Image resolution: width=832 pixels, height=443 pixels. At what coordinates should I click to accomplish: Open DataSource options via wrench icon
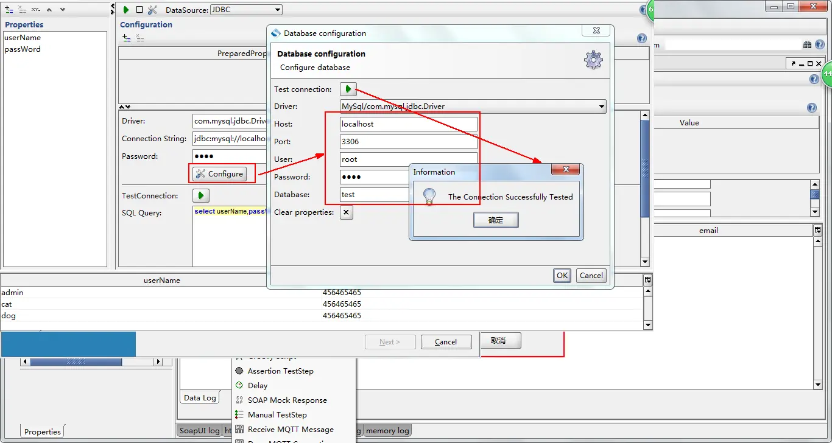pos(152,10)
